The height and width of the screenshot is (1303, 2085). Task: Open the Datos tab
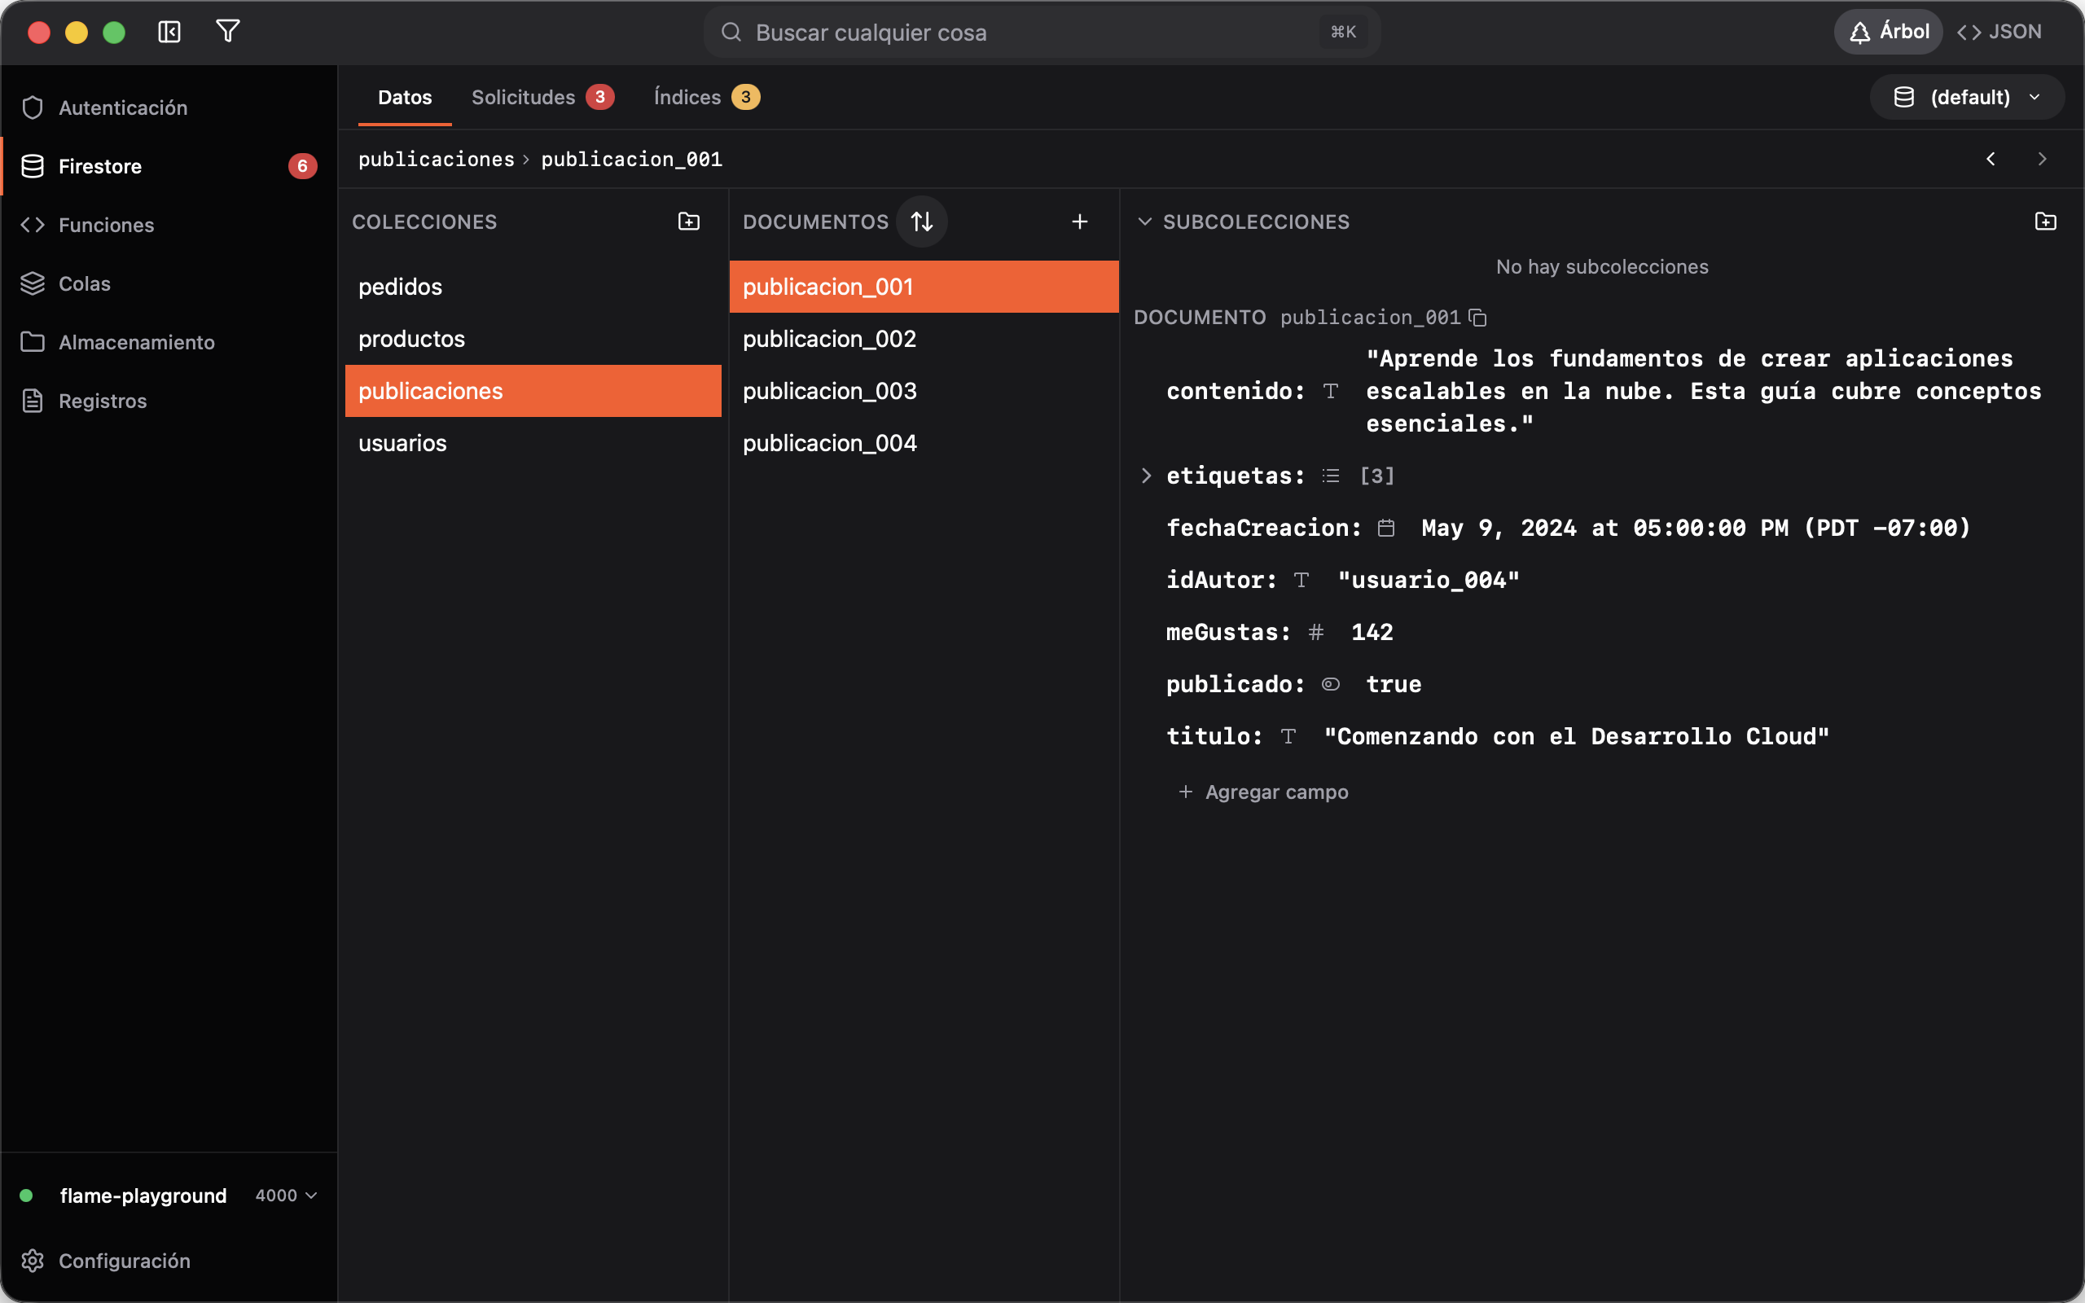click(405, 98)
